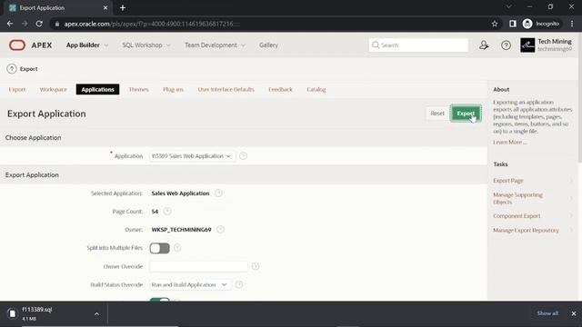Focus the APEX Search field
Viewport: 582px width, 327px height.
tap(418, 45)
